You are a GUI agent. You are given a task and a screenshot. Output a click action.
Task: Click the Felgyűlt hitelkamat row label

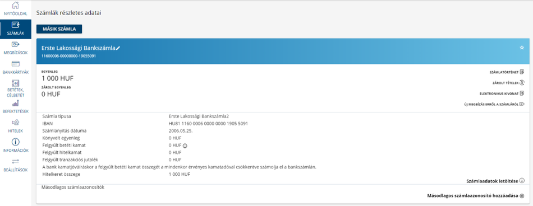(x=61, y=152)
